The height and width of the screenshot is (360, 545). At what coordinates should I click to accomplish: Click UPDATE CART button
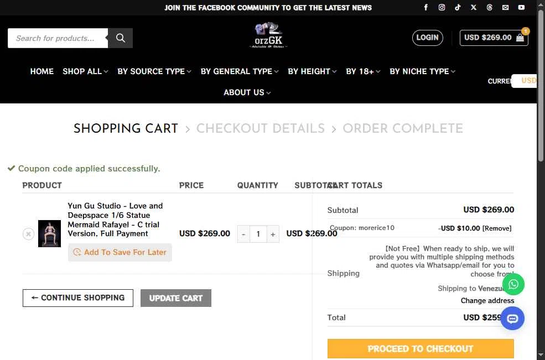pos(176,298)
